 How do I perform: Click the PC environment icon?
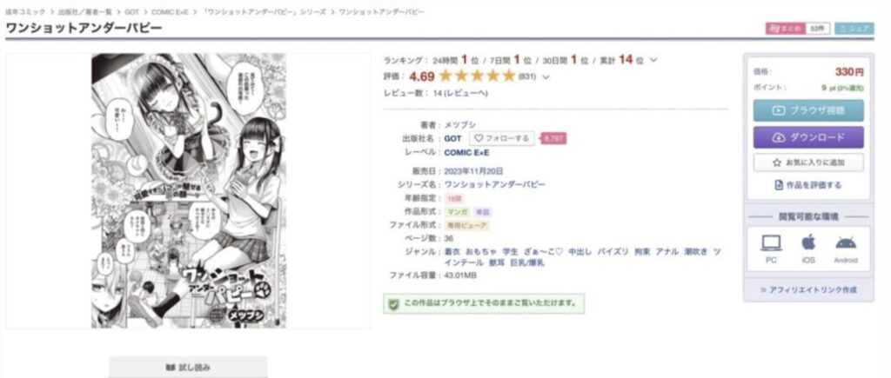pos(771,243)
